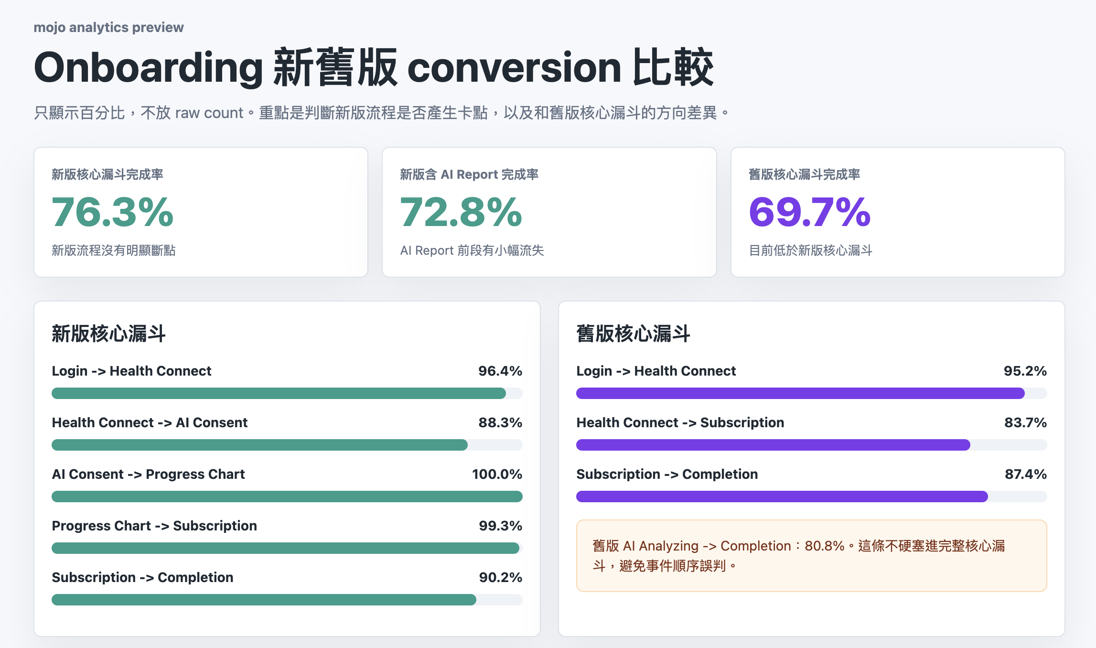Click the 'mojo analytics preview' header text
Viewport: 1096px width, 648px height.
[x=108, y=27]
